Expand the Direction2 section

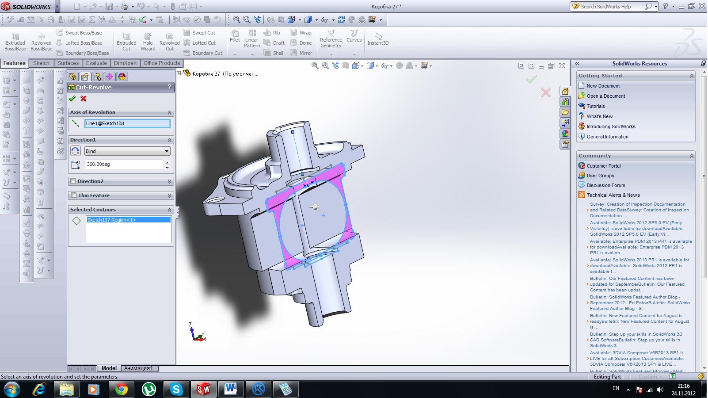[x=169, y=181]
